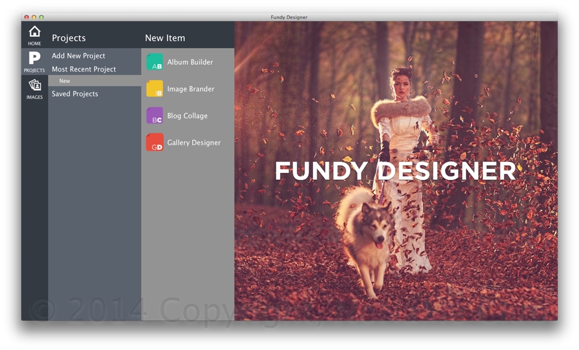Screen dimensions: 579x350
Task: Click the green Album Builder AB icon
Action: [154, 62]
